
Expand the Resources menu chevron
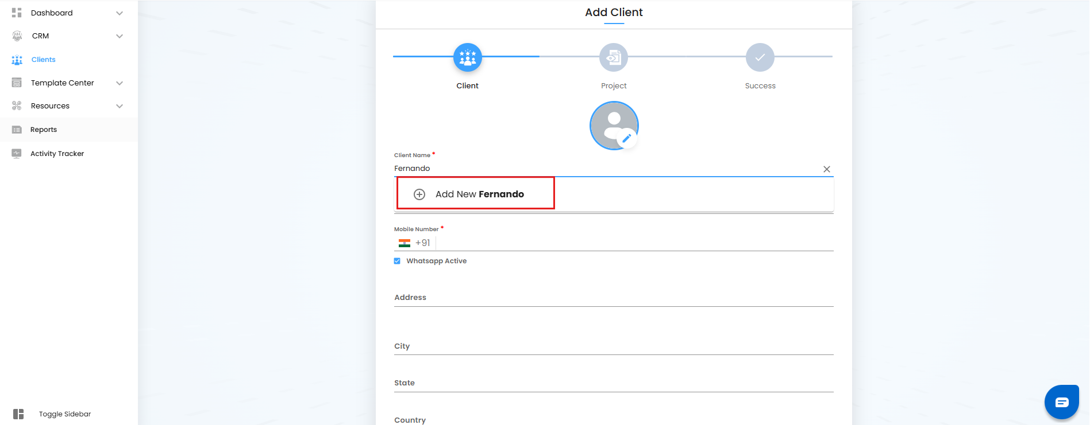click(120, 106)
